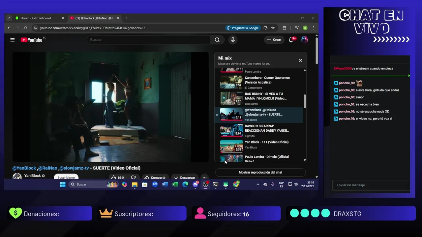The height and width of the screenshot is (237, 422).
Task: Open the terminal icon in the taskbar
Action: coord(215,184)
